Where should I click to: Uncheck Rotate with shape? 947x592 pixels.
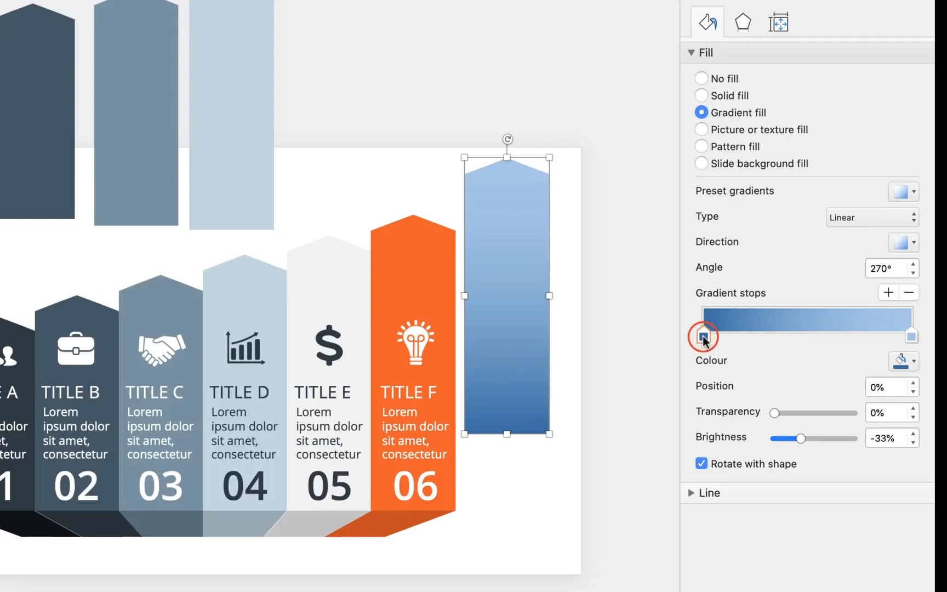tap(701, 463)
